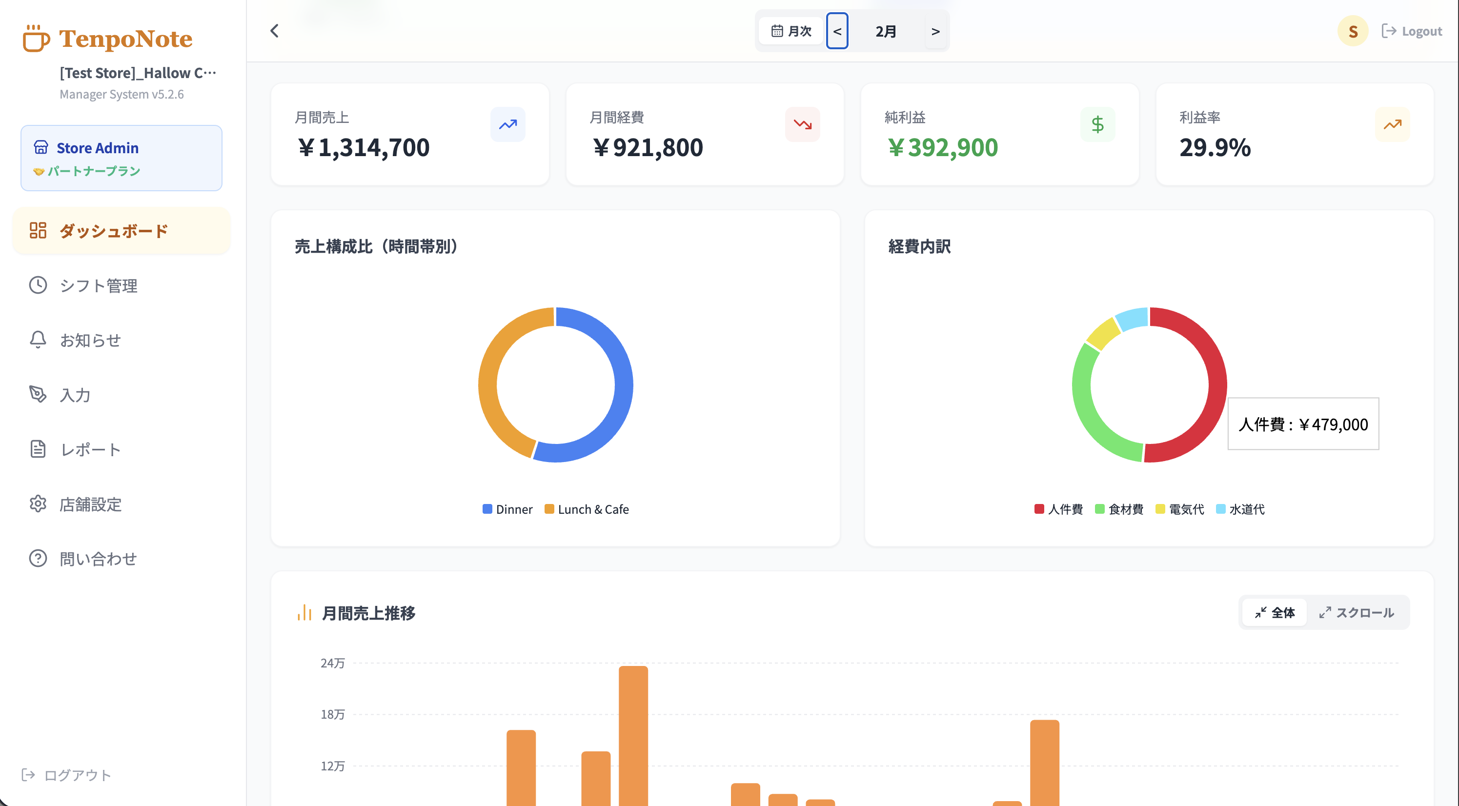1459x806 pixels.
Task: Click ログアウト at sidebar bottom
Action: point(66,774)
